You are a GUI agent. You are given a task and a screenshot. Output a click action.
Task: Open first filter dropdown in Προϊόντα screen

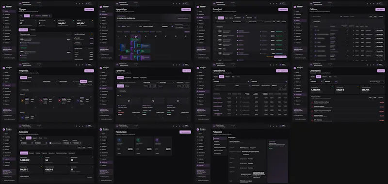point(151,82)
